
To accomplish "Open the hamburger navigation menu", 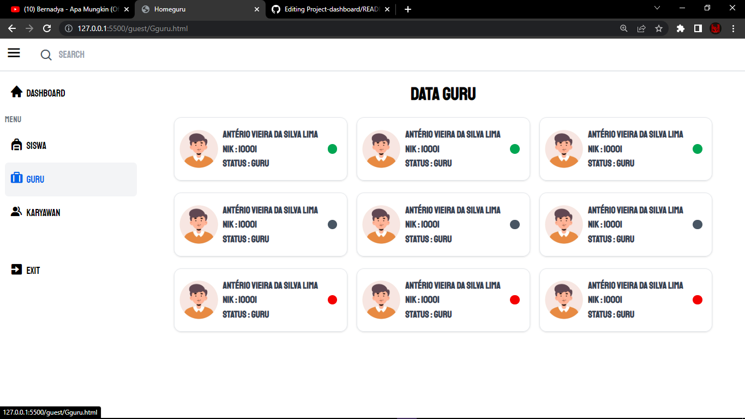I will (14, 53).
